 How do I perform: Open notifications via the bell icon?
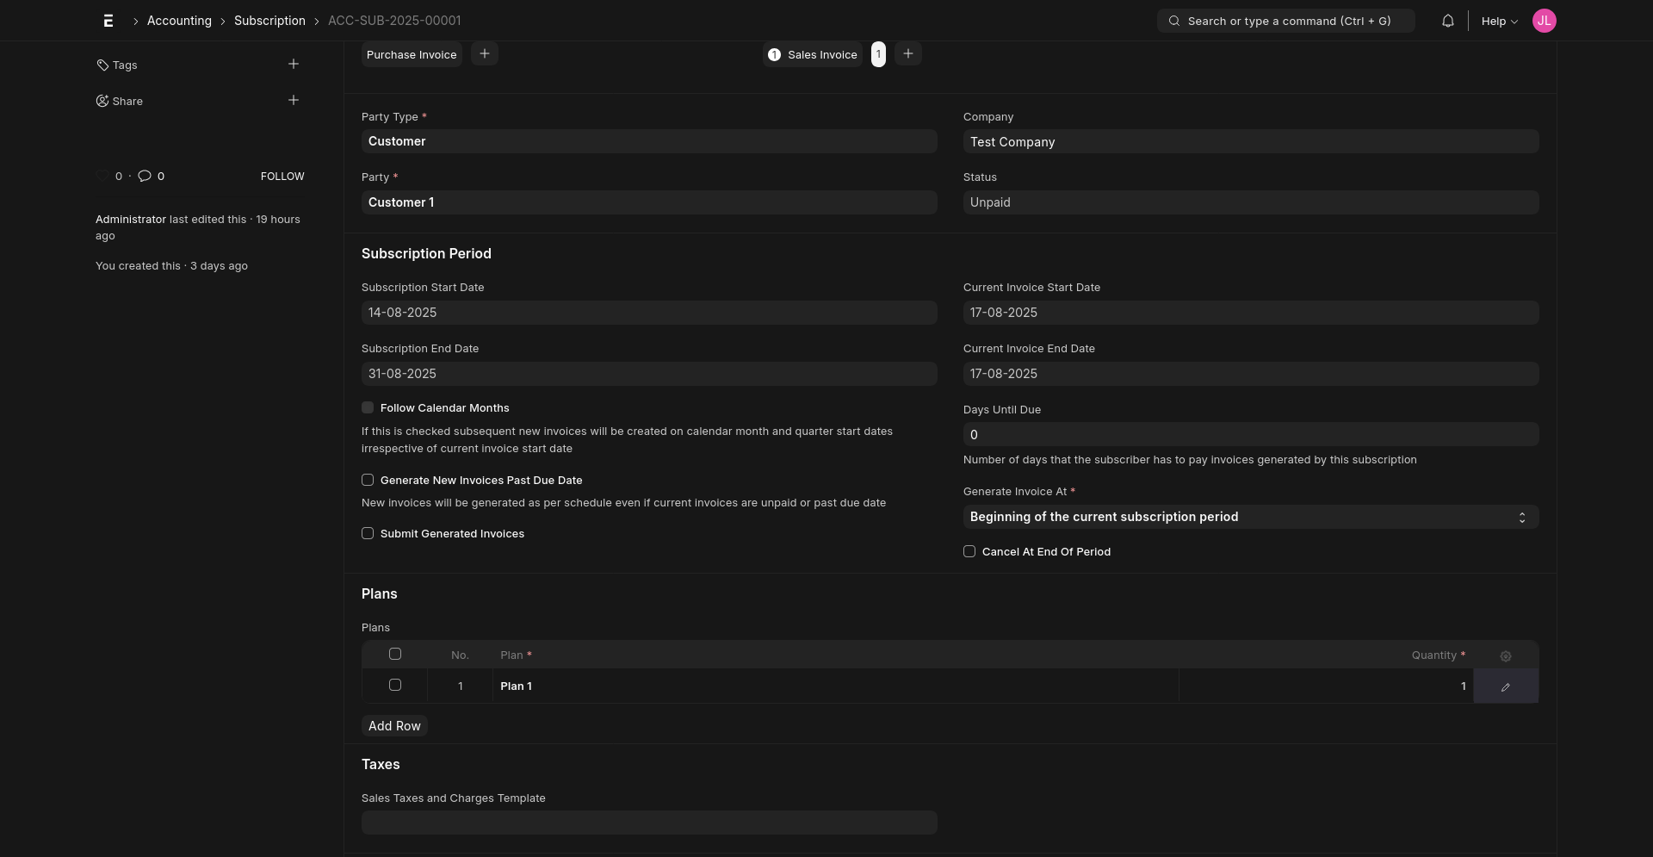1447,21
